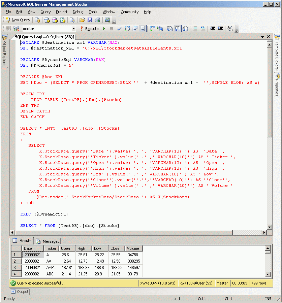This screenshot has height=303, width=282.
Task: Open the Query menu
Action: (45, 12)
